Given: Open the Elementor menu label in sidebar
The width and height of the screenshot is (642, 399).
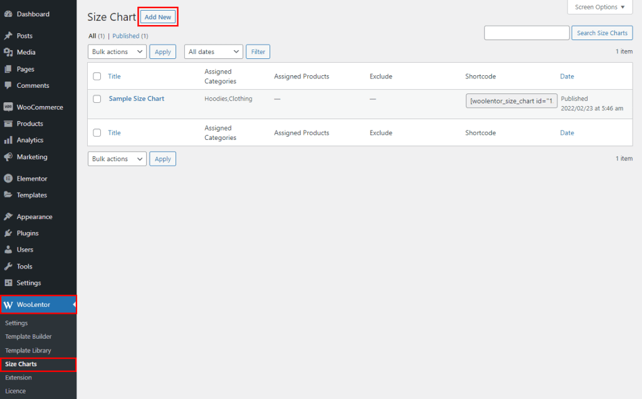Looking at the screenshot, I should pyautogui.click(x=32, y=179).
